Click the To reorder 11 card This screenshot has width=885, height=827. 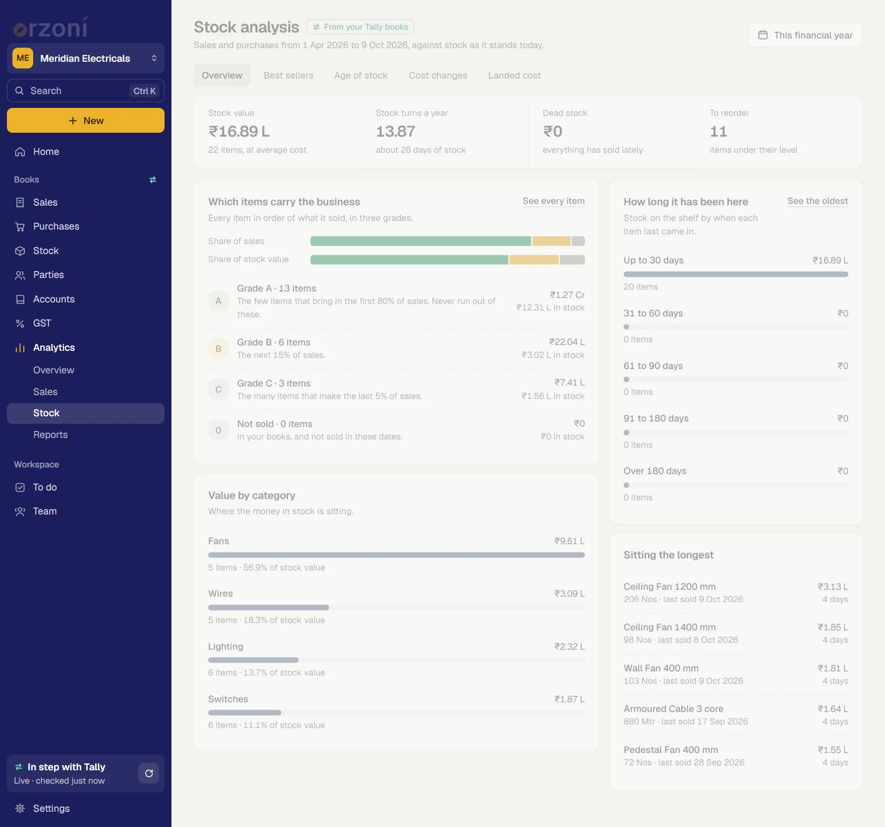[x=779, y=132]
